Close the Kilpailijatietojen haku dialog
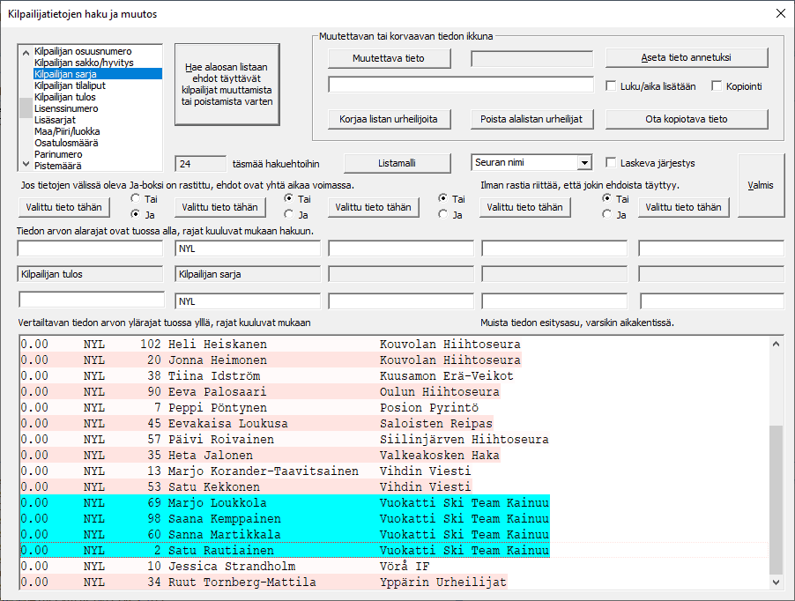Image resolution: width=795 pixels, height=601 pixels. (x=779, y=13)
